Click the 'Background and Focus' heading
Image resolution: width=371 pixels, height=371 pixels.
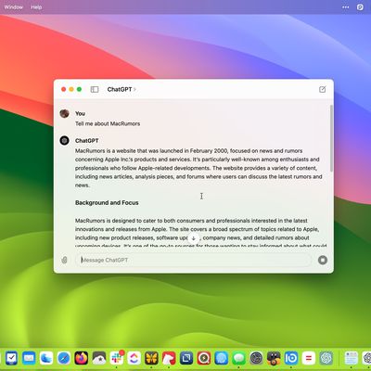(x=107, y=203)
